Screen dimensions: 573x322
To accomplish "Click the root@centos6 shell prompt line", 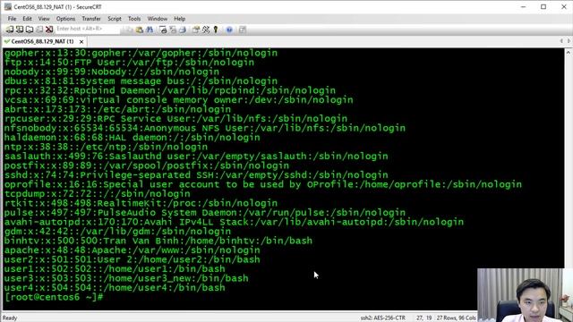I will (54, 297).
